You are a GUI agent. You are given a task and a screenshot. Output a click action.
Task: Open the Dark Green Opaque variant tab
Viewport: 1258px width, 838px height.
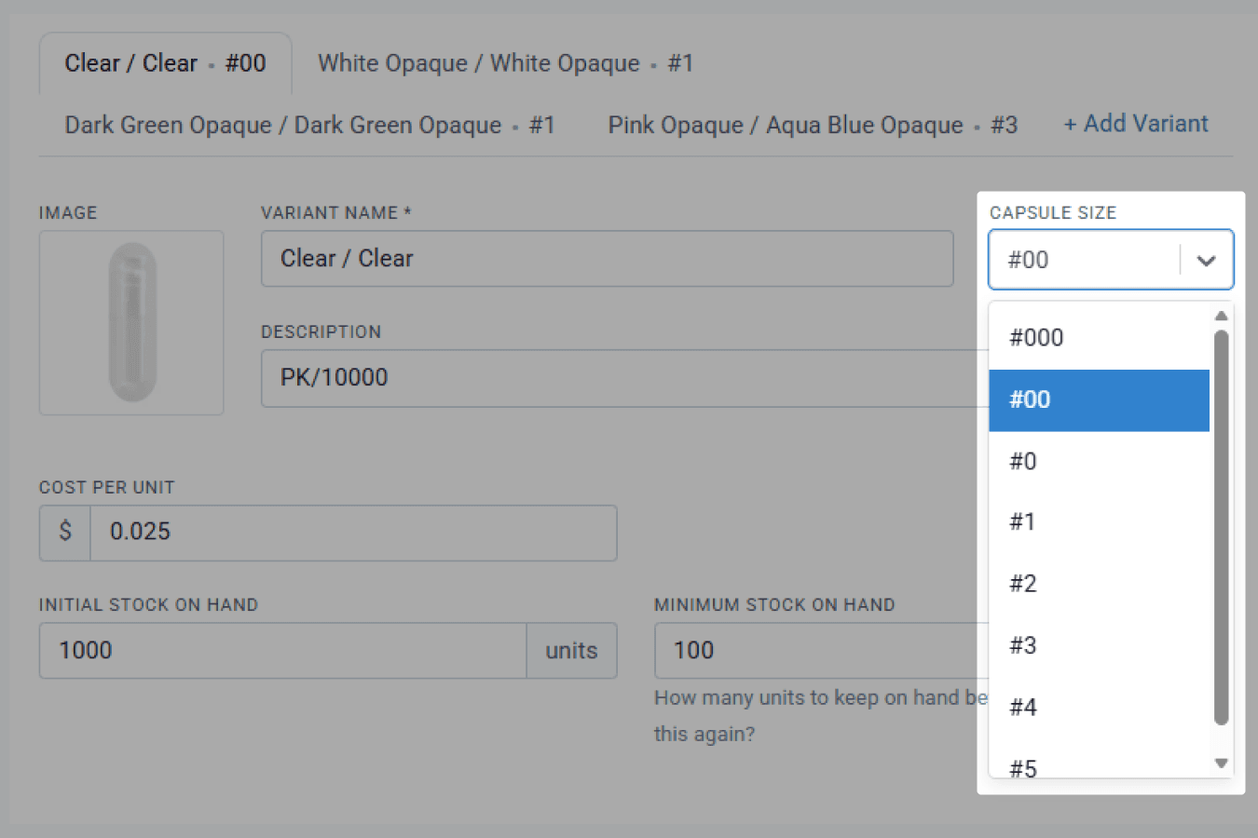point(309,125)
